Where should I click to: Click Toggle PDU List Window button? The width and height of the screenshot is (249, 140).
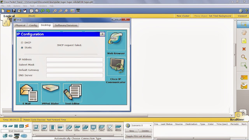(139, 136)
